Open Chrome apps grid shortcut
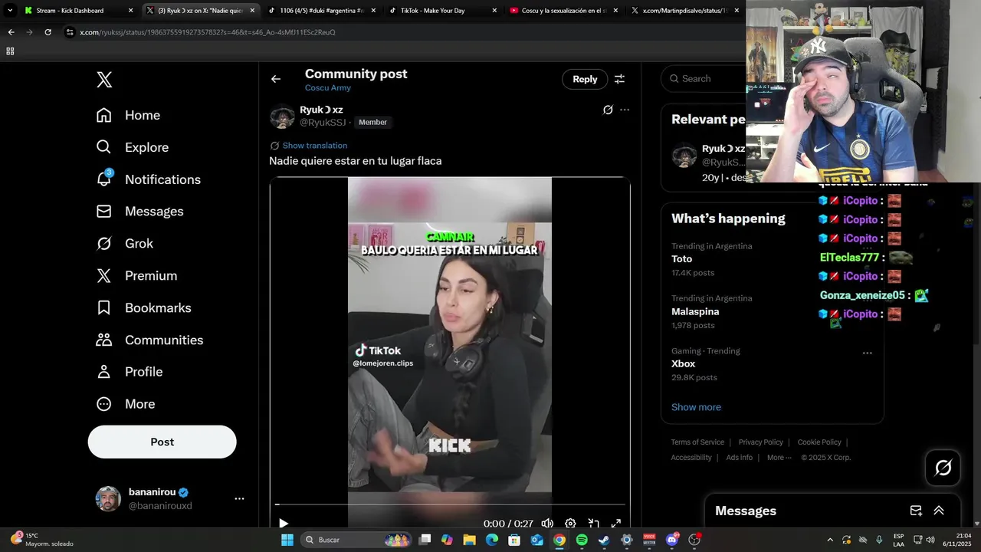Screen dimensions: 981x552 point(10,51)
